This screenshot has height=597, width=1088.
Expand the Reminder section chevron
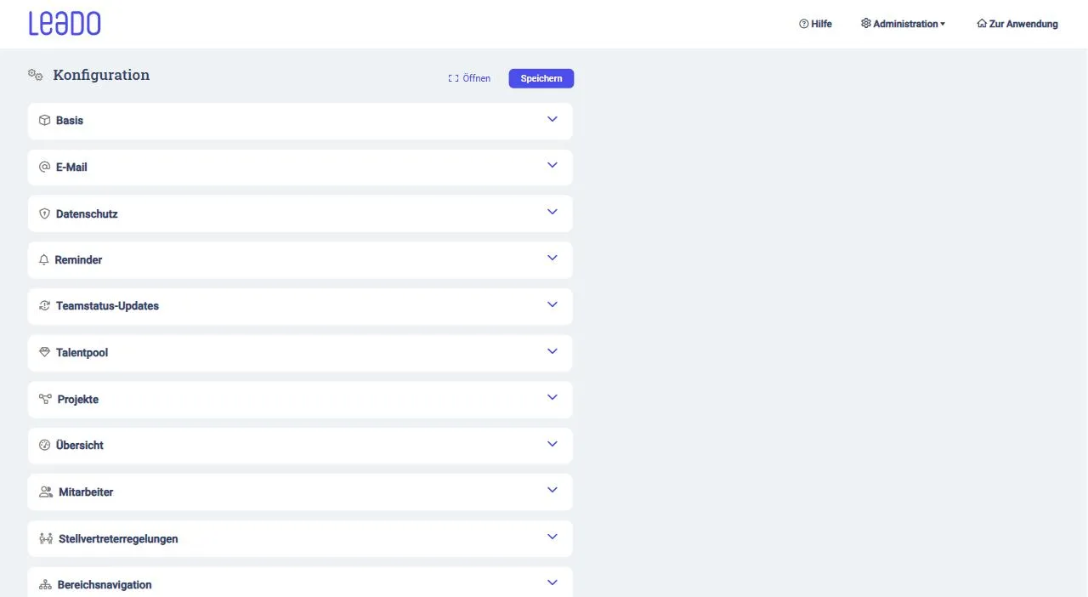552,259
